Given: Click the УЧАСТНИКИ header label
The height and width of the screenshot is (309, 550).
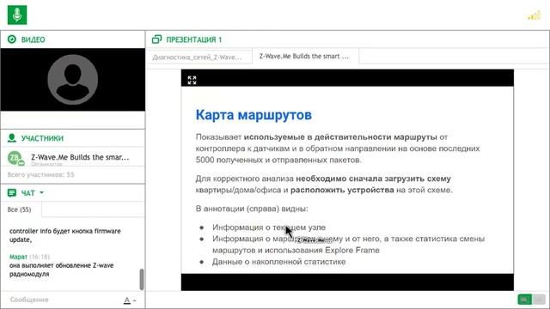Looking at the screenshot, I should coord(42,138).
